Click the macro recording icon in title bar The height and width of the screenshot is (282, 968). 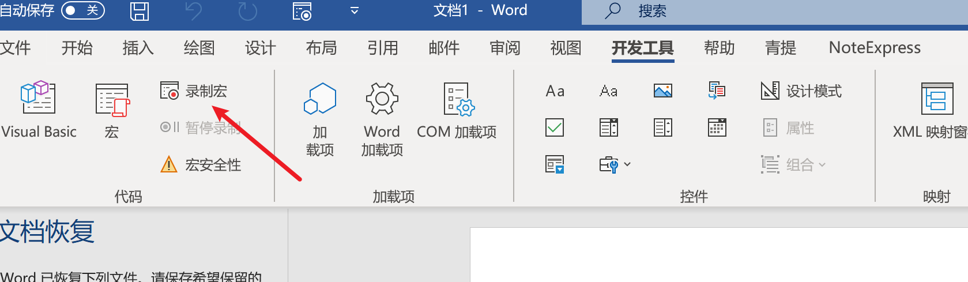(302, 11)
